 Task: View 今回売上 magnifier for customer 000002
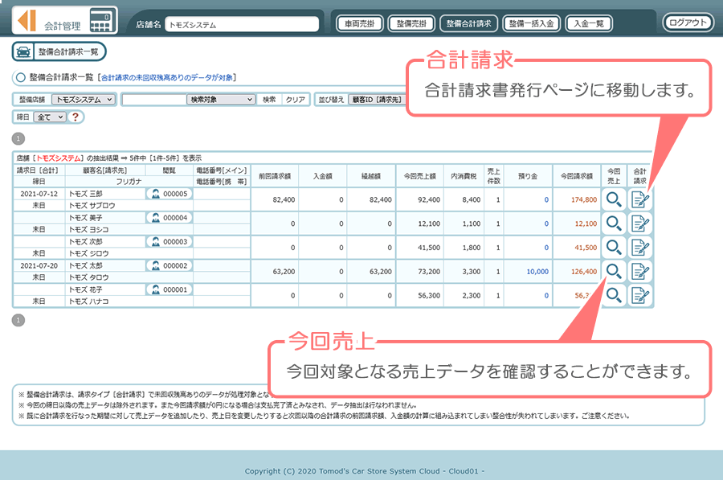(x=614, y=272)
